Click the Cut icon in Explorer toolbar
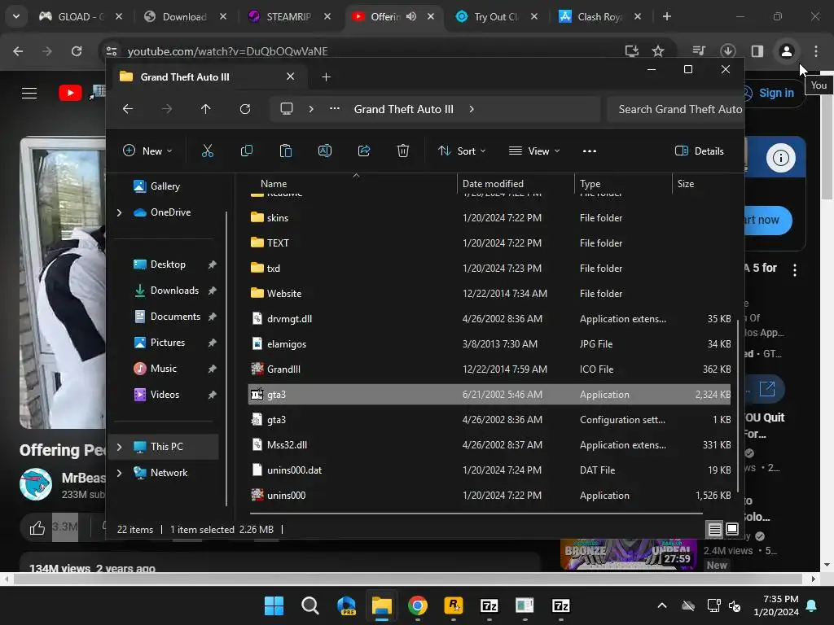This screenshot has height=625, width=834. click(x=208, y=151)
